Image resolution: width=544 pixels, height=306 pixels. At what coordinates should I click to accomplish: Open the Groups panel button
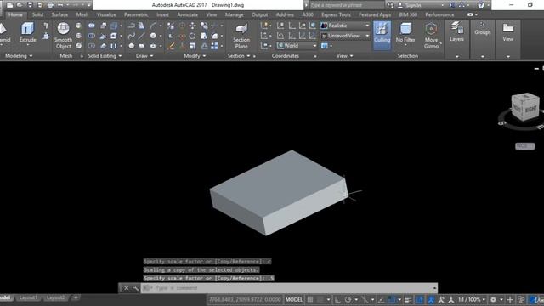483,29
